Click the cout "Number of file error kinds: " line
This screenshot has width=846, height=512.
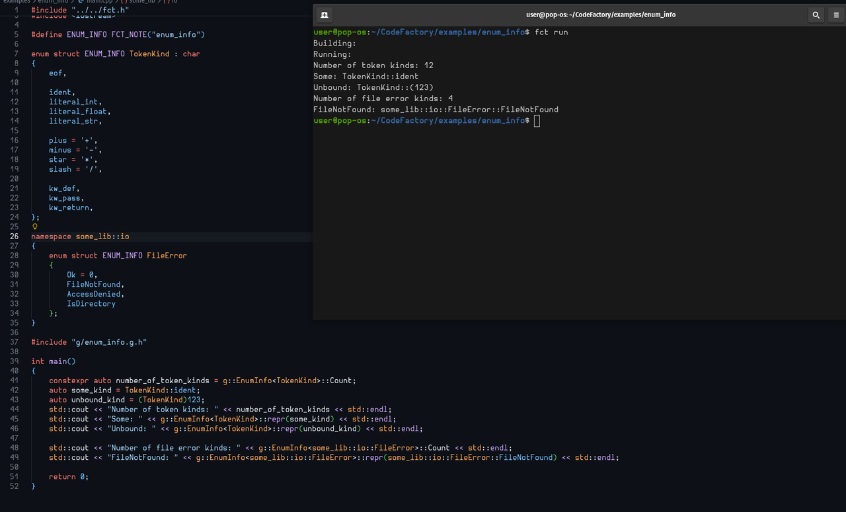(280, 448)
